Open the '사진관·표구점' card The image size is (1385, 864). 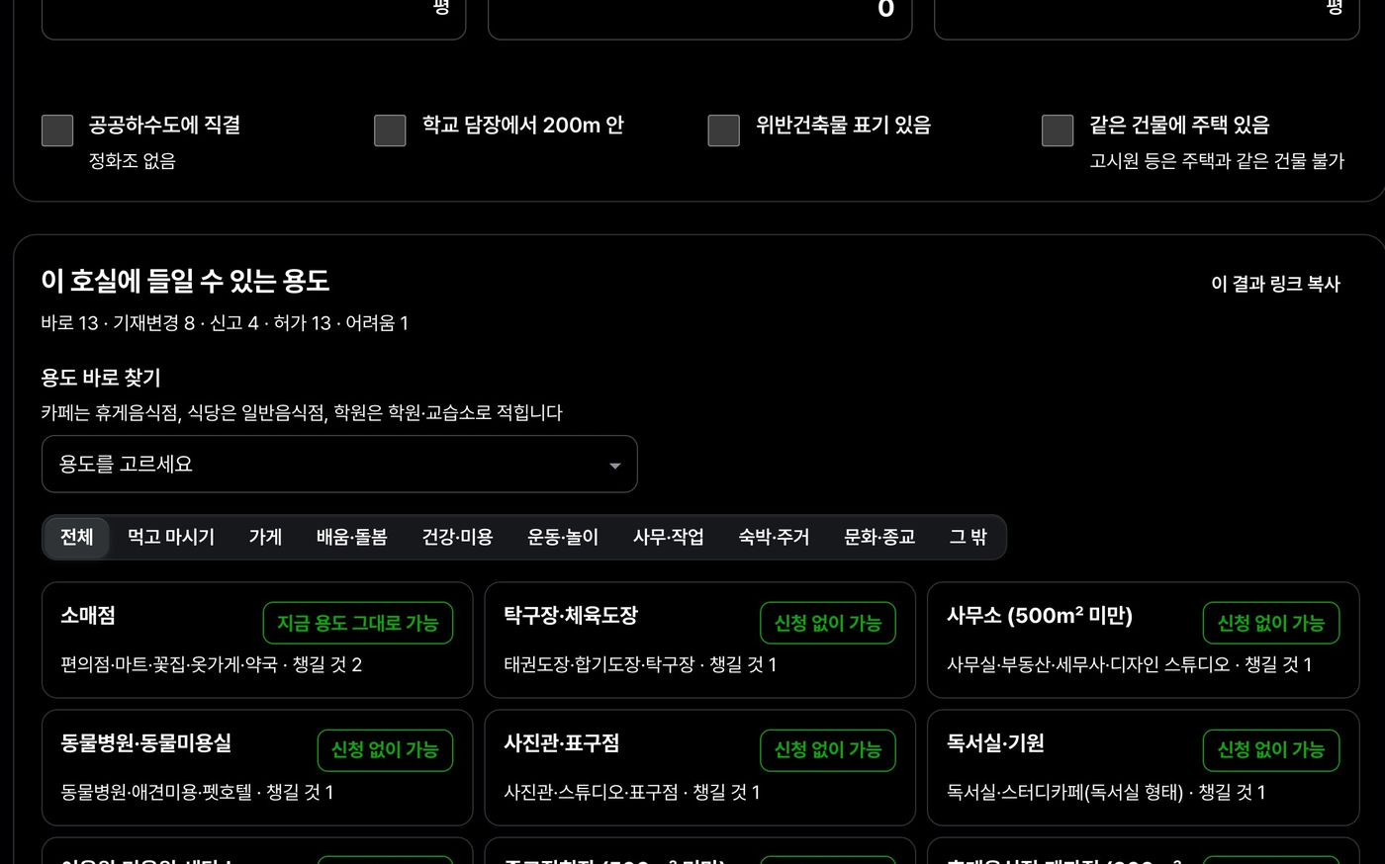(700, 767)
